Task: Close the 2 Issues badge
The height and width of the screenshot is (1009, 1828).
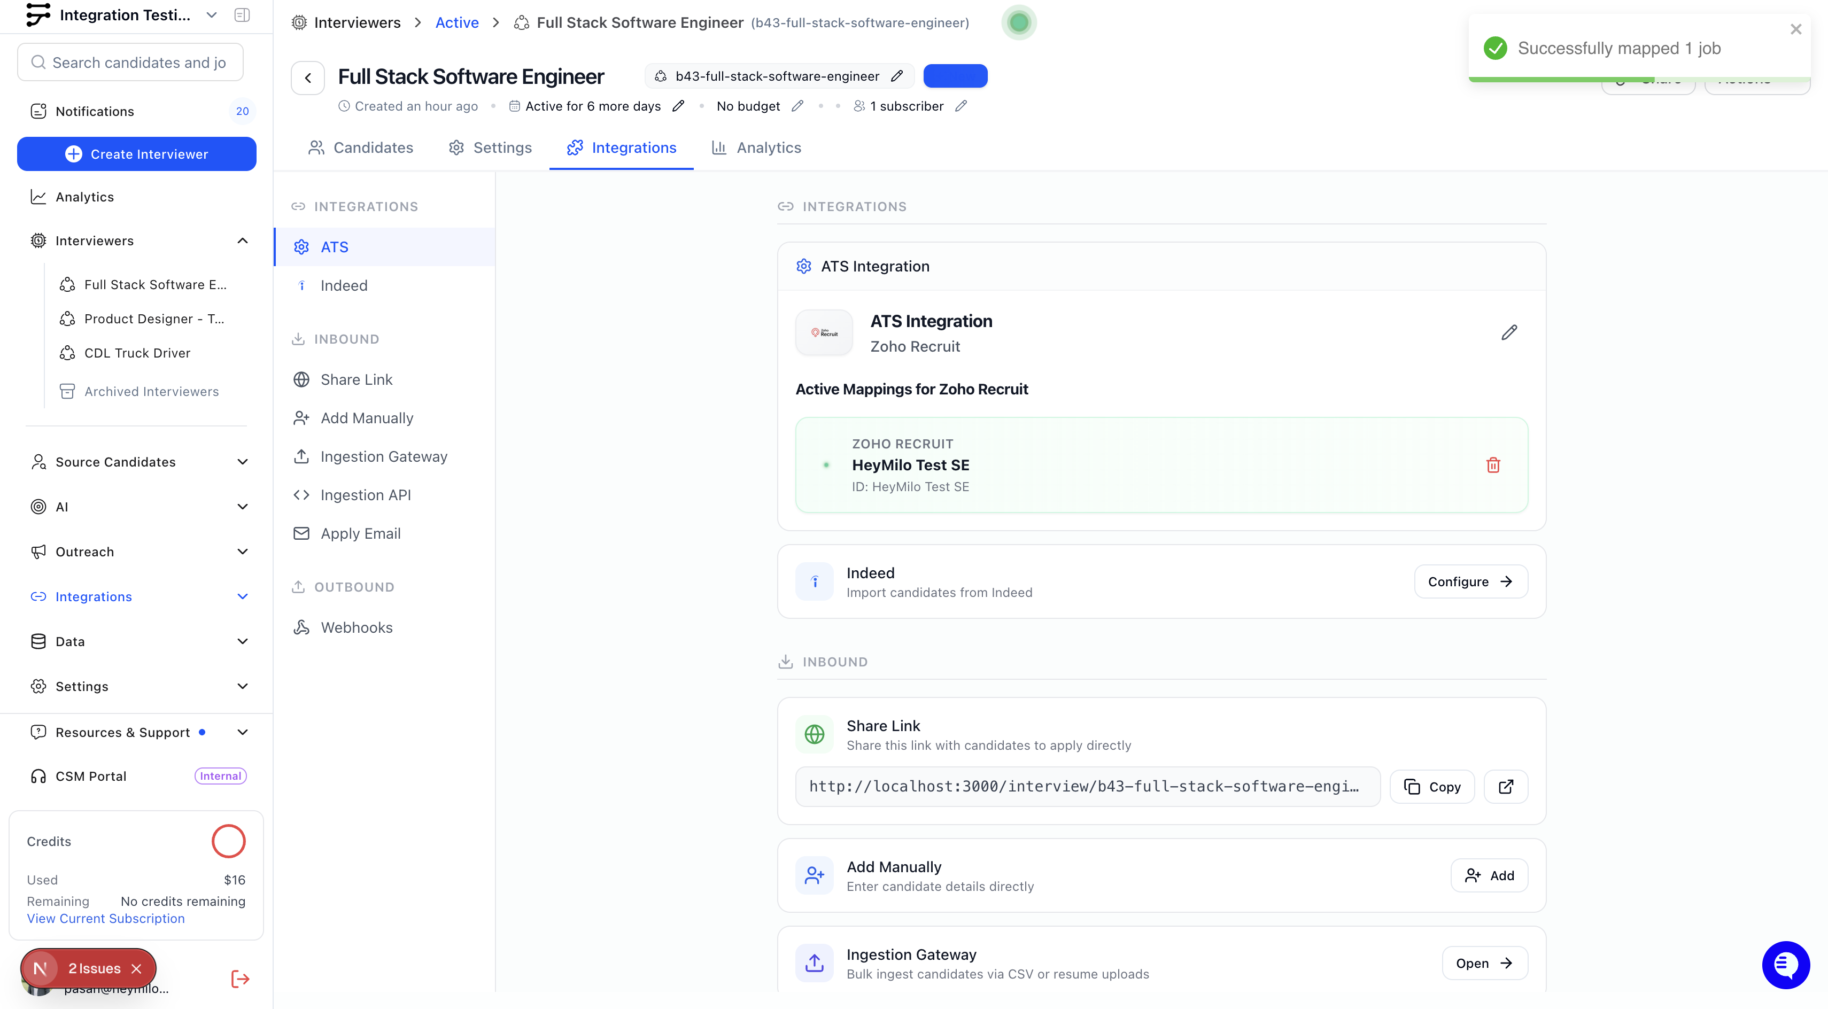Action: pyautogui.click(x=137, y=968)
